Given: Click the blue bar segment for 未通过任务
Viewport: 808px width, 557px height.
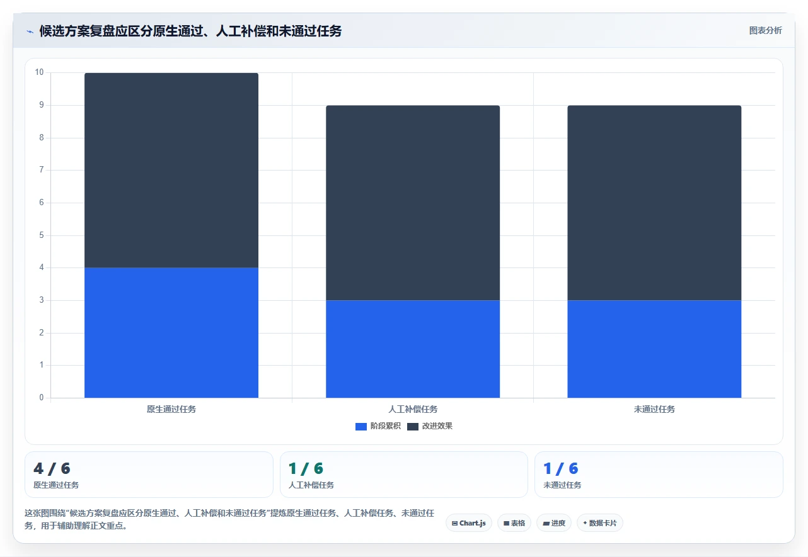Looking at the screenshot, I should pyautogui.click(x=654, y=349).
